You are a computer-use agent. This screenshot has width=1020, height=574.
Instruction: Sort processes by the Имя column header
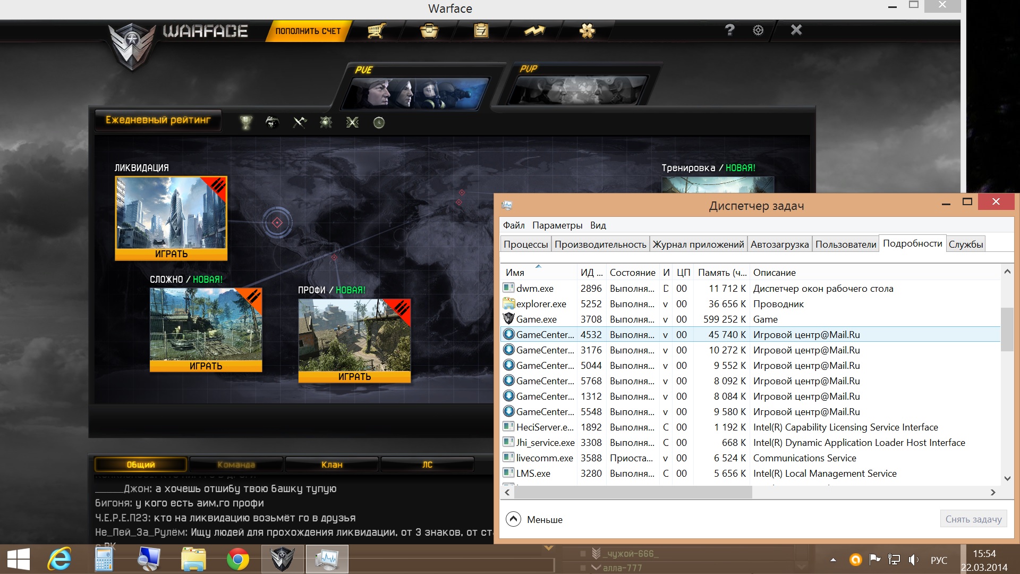[539, 272]
